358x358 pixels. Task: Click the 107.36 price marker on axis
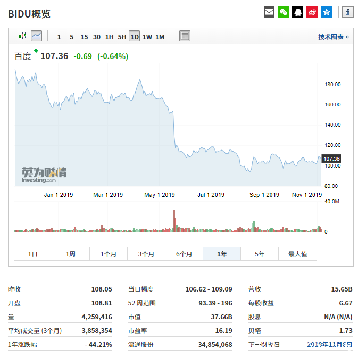331,159
